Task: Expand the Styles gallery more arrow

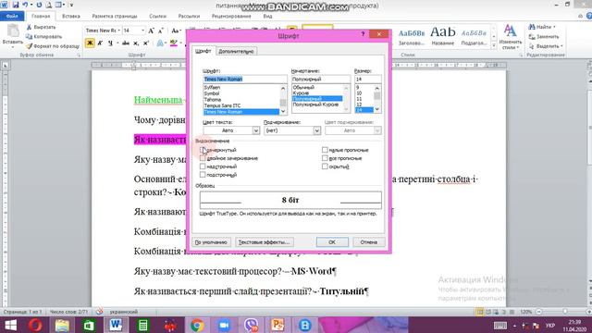Action: click(493, 45)
